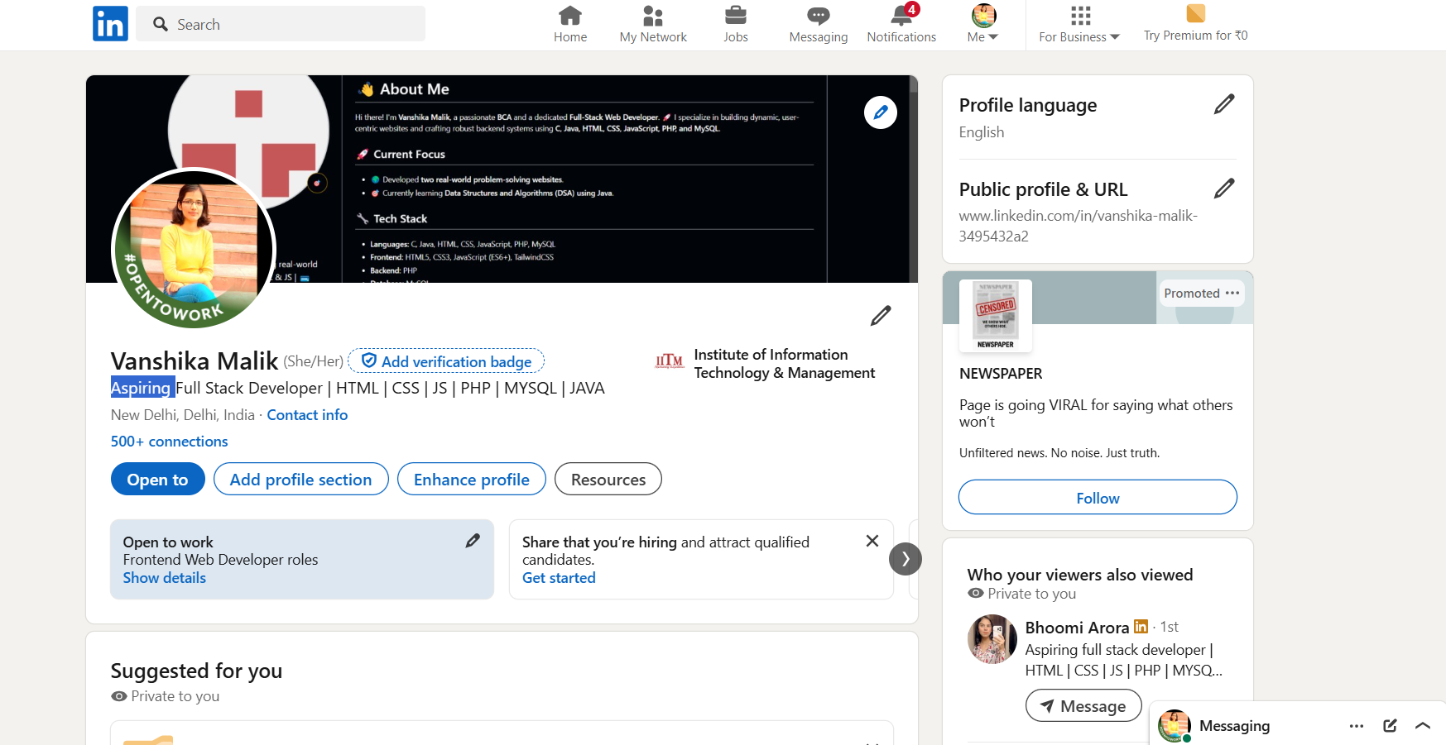This screenshot has height=745, width=1446.
Task: Open the Home feed icon
Action: [570, 25]
